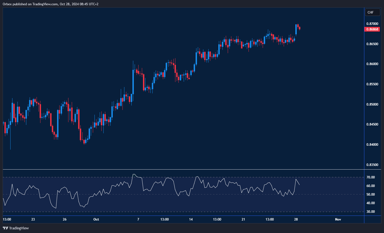
Task: Click the 0.83500 price axis label
Action: coord(372,165)
